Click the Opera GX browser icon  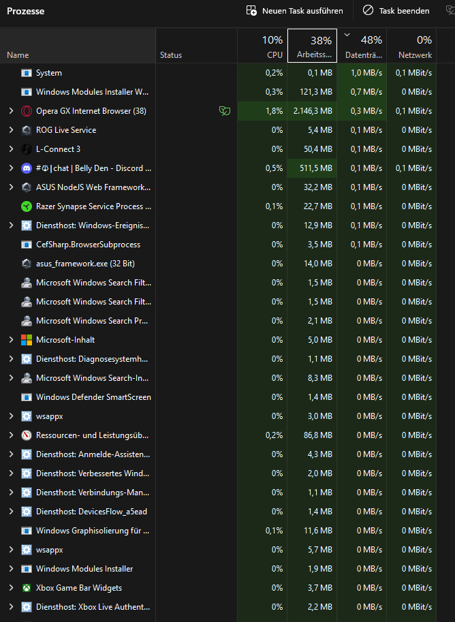coord(26,111)
